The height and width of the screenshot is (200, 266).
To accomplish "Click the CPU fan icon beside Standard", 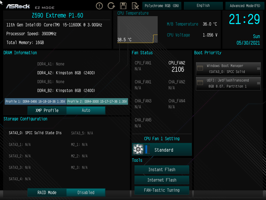I will (138, 149).
